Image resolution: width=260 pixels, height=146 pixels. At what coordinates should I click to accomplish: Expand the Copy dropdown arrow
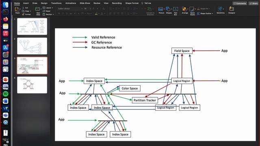click(x=30, y=11)
